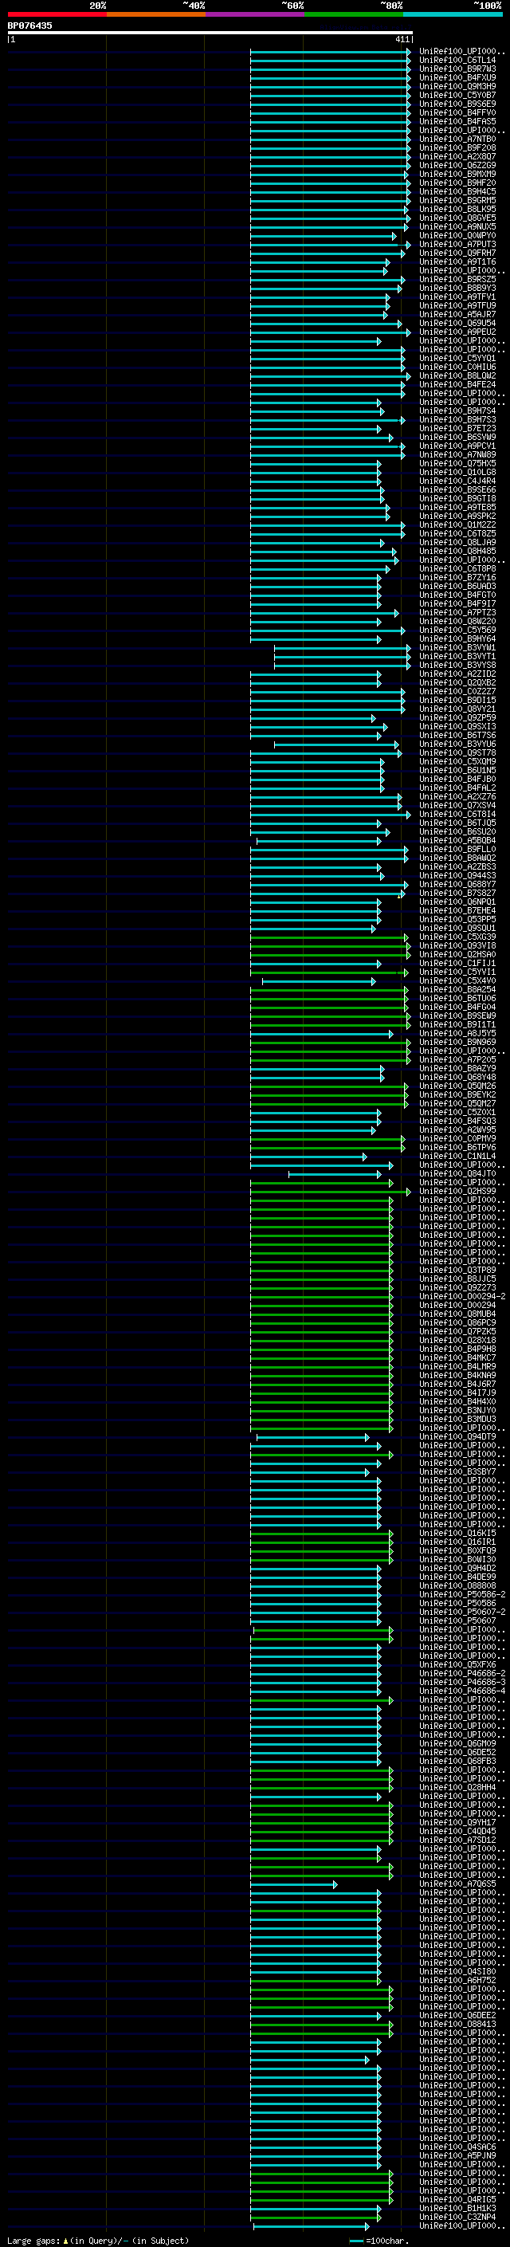Select the UniRef100_Q8MUB4 label

[457, 1314]
